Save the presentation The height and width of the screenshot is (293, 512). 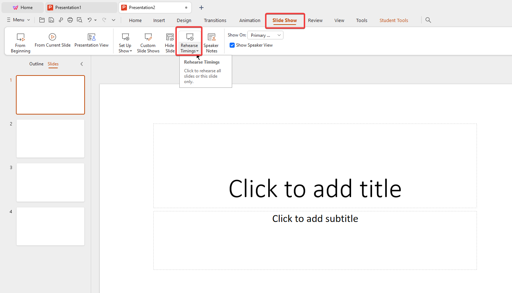tap(51, 20)
